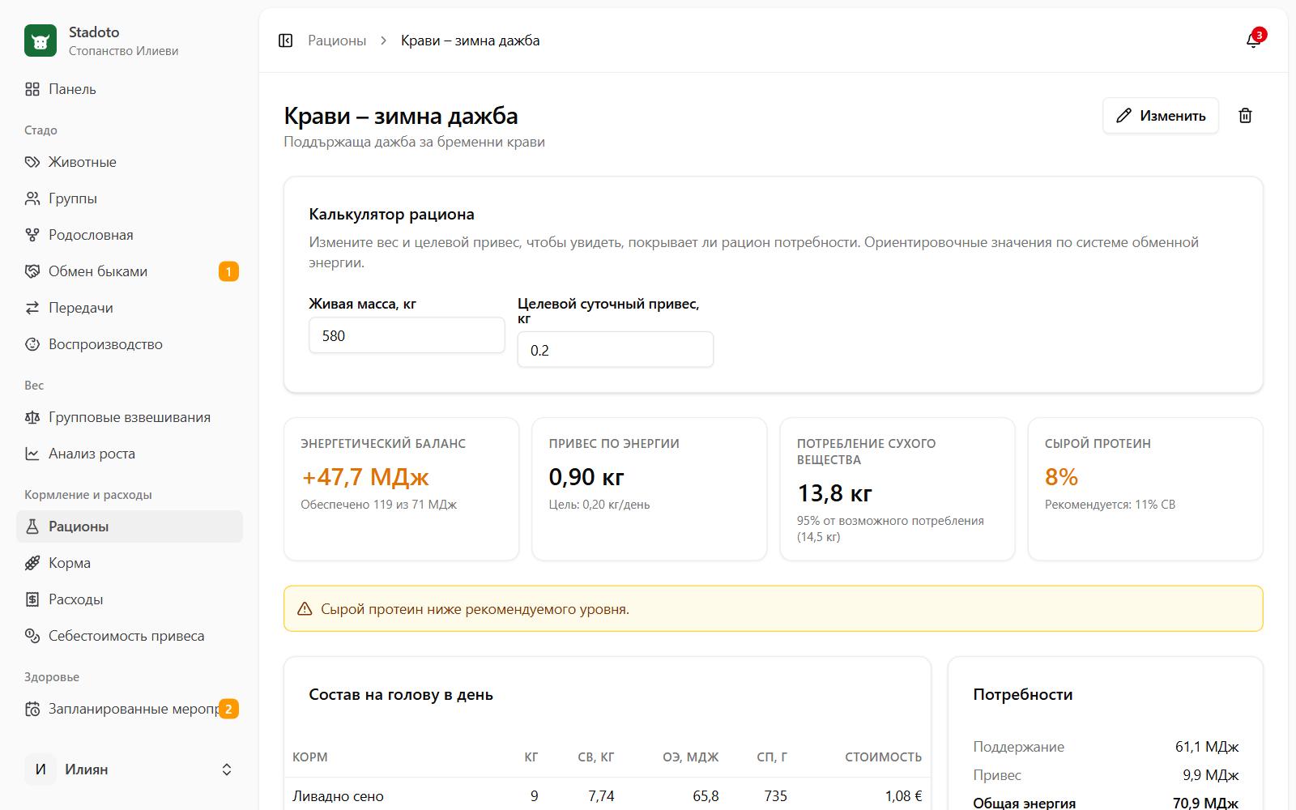This screenshot has height=810, width=1296.
Task: Click the wheat icon beside Корма
Action: point(32,563)
